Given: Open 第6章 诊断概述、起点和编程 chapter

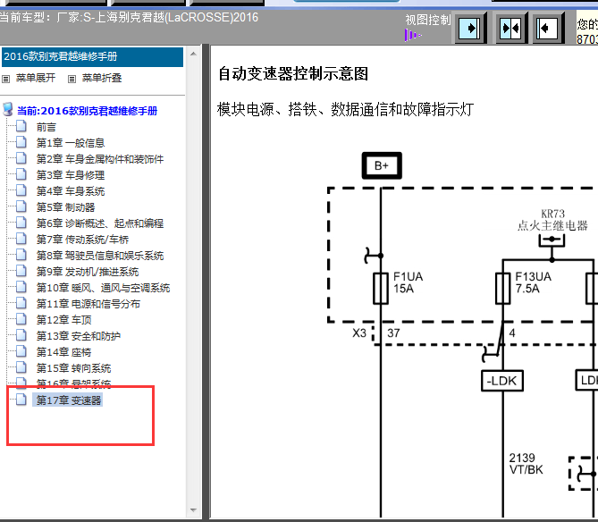Looking at the screenshot, I should pyautogui.click(x=100, y=223).
